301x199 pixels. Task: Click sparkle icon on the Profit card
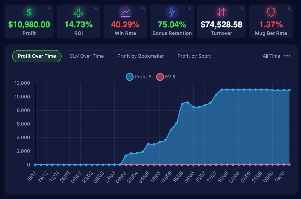click(50, 9)
